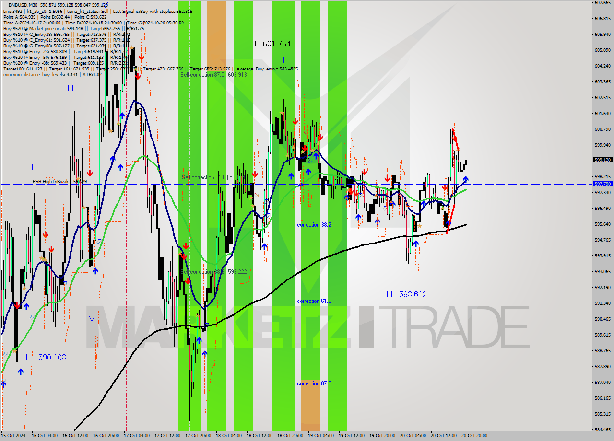Click the '20 Oct 20:00' time axis label
614x441 pixels.
coord(474,436)
